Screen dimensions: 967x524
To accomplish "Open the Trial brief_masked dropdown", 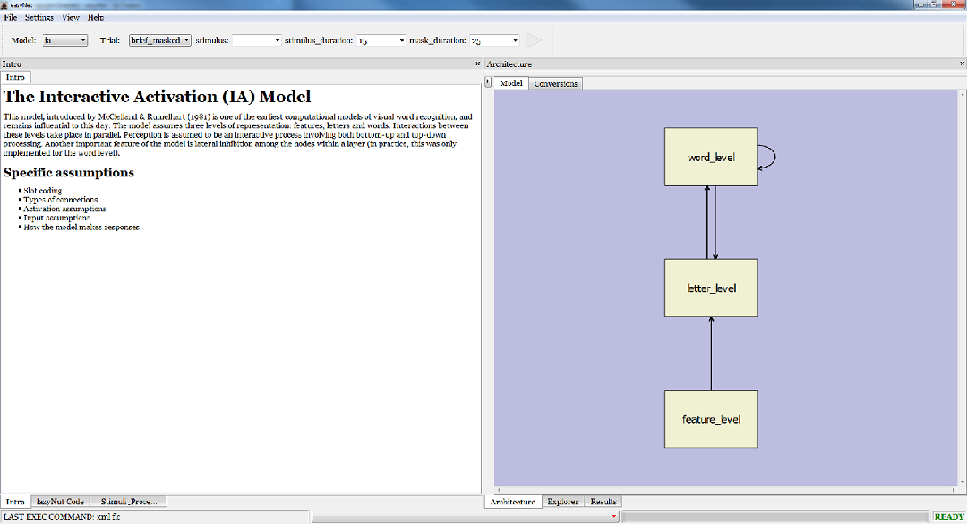I will click(185, 40).
